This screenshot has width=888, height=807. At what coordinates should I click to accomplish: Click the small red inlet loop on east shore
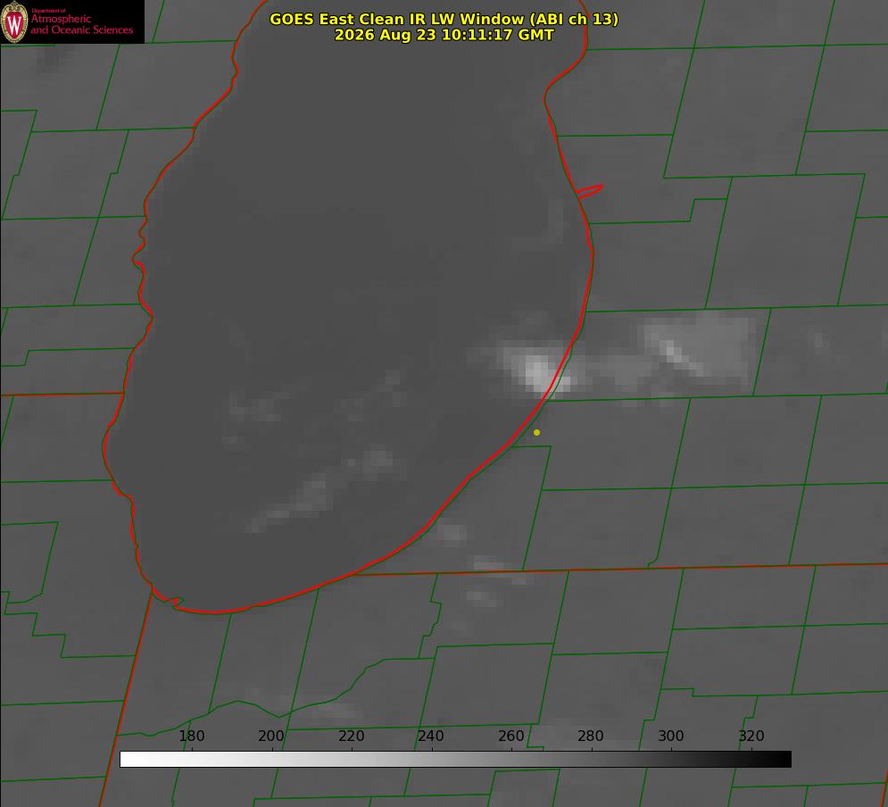[589, 191]
